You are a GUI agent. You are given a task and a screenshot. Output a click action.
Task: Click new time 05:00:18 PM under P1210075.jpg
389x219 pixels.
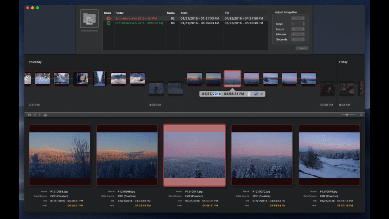pos(345,206)
